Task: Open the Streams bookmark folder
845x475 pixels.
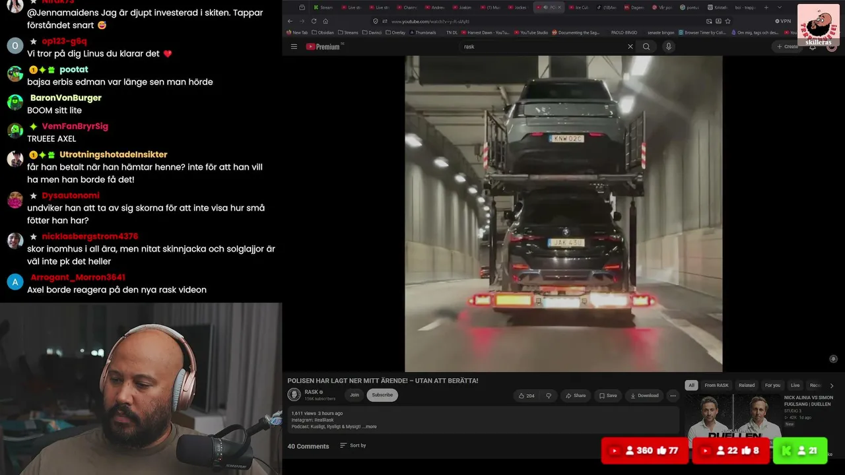Action: click(348, 32)
